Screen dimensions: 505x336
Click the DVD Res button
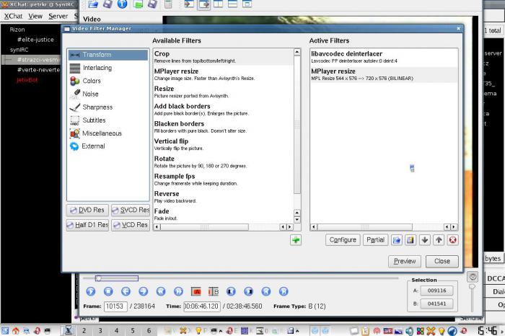[87, 210]
